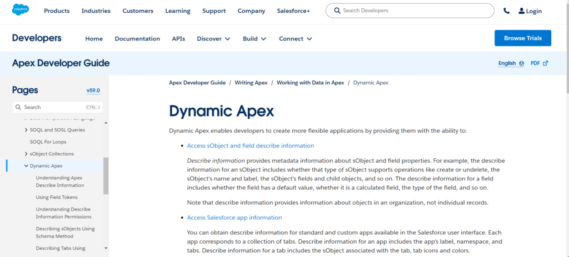
Task: Click the Login user icon
Action: coord(521,11)
